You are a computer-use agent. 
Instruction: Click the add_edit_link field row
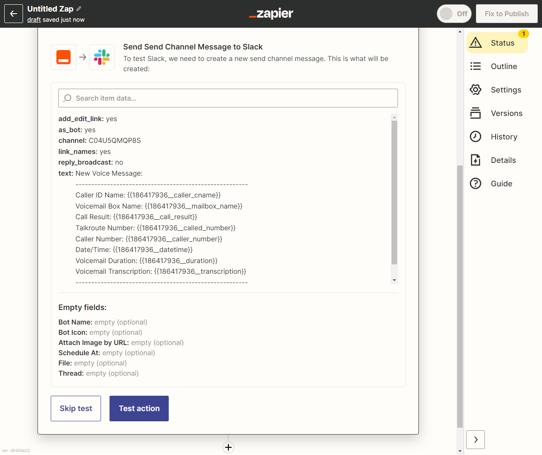[88, 119]
